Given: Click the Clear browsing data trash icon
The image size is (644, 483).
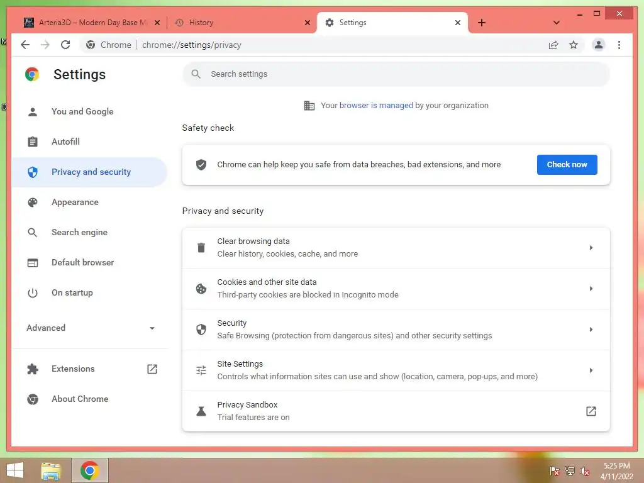Looking at the screenshot, I should [x=201, y=248].
